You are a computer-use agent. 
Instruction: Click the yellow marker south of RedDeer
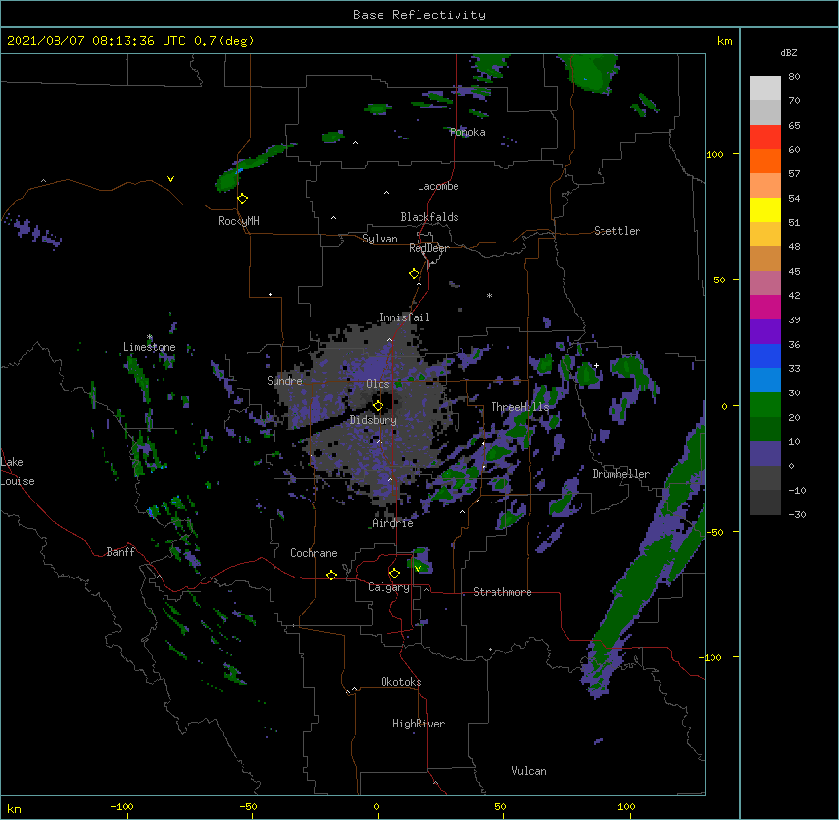click(415, 274)
